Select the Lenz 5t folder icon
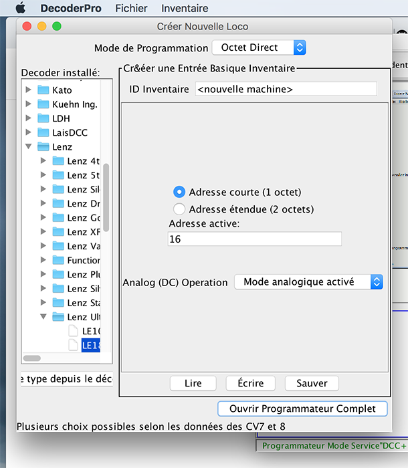This screenshot has height=468, width=408. click(x=58, y=175)
